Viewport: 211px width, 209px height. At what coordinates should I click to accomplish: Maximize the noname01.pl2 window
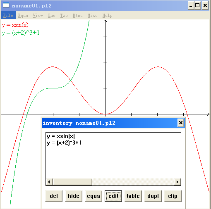[x=198, y=5]
